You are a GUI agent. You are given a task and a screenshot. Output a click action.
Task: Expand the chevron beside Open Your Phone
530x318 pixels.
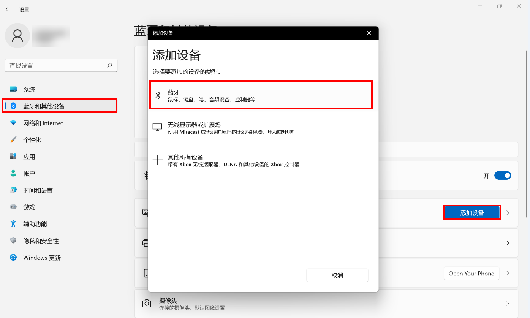tap(508, 274)
